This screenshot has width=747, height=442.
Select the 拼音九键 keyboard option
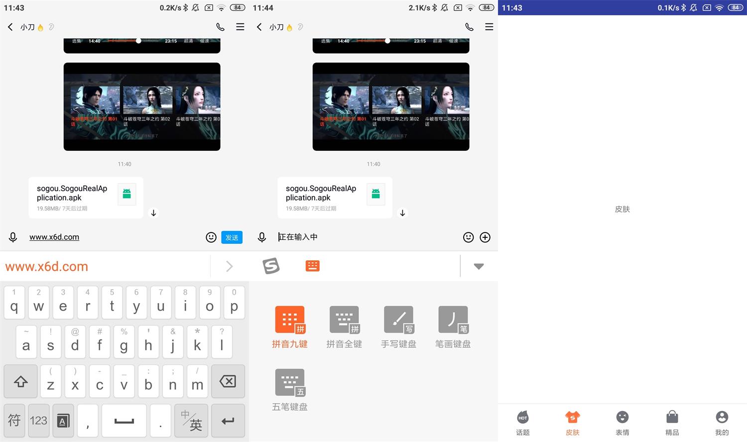(290, 320)
